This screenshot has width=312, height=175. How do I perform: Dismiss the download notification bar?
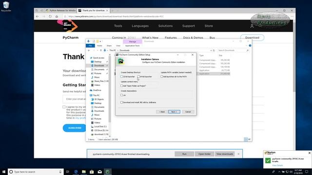[x=238, y=154]
